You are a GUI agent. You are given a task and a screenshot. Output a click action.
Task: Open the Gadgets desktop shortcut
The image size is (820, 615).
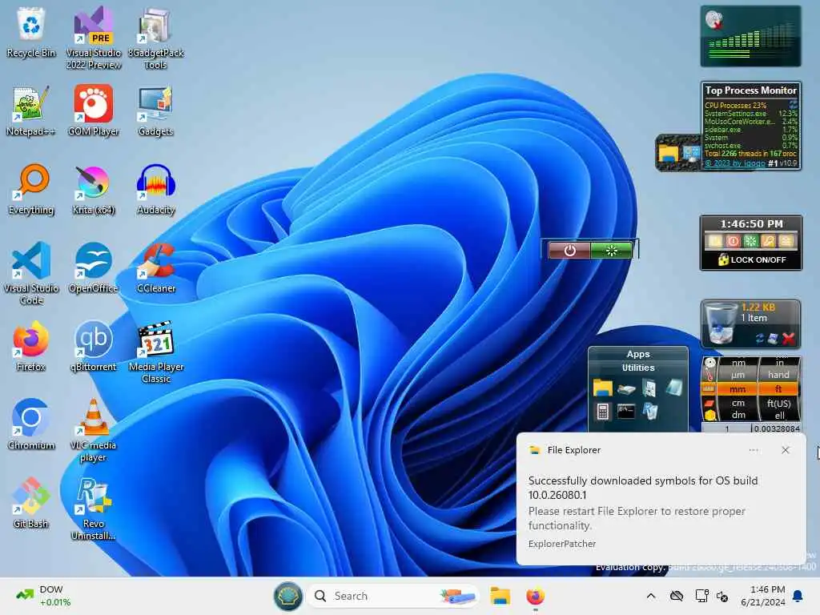coord(156,111)
